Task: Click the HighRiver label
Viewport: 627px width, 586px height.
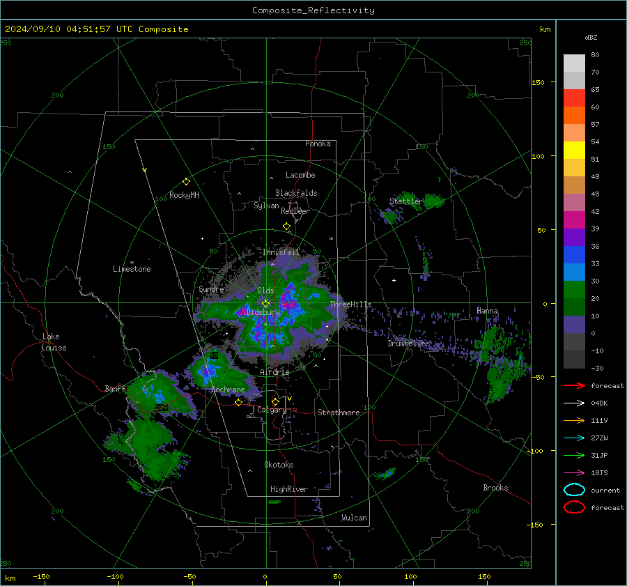Action: (289, 489)
